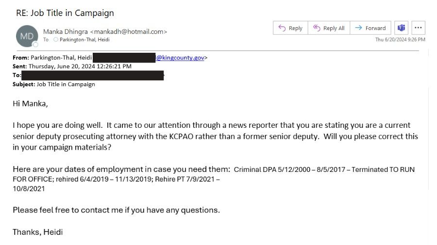Click the recipient presence circle beside Parkington-Thal
The width and height of the screenshot is (437, 245).
(56, 40)
